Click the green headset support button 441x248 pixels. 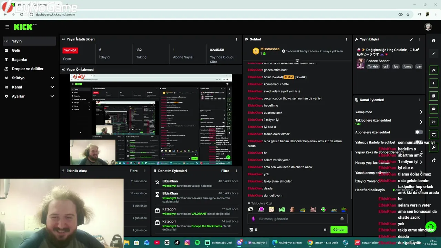click(x=431, y=227)
